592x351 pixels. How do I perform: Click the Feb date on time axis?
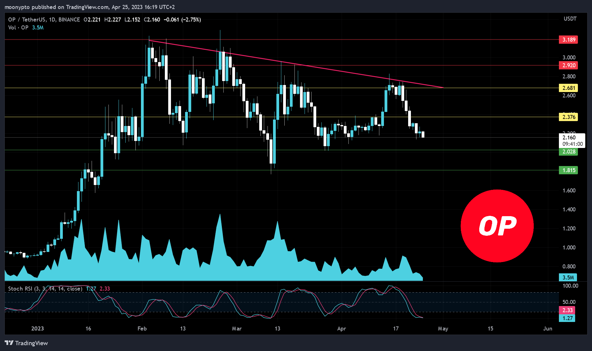pos(142,329)
